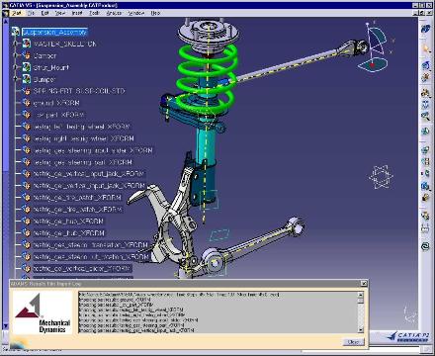Viewport: 435px width, 356px height.
Task: Select ground_XFORM item in tree
Action: click(56, 103)
